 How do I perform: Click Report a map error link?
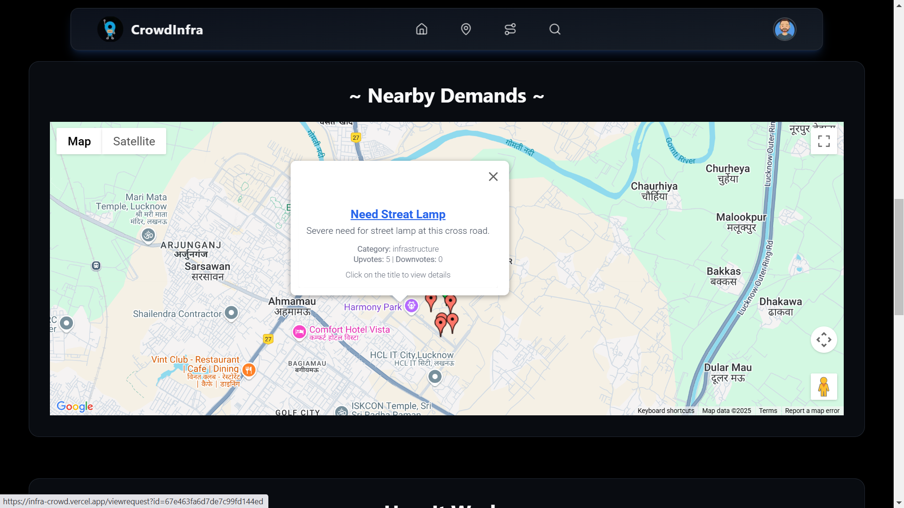(x=812, y=411)
